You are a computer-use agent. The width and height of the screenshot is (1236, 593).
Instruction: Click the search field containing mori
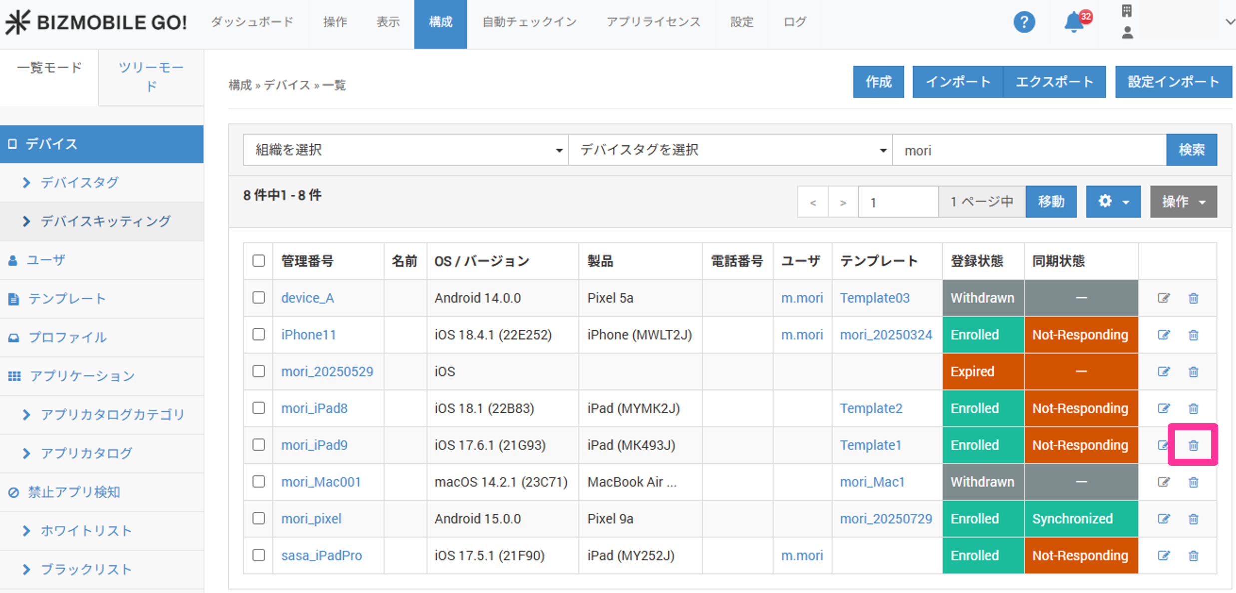coord(1029,150)
